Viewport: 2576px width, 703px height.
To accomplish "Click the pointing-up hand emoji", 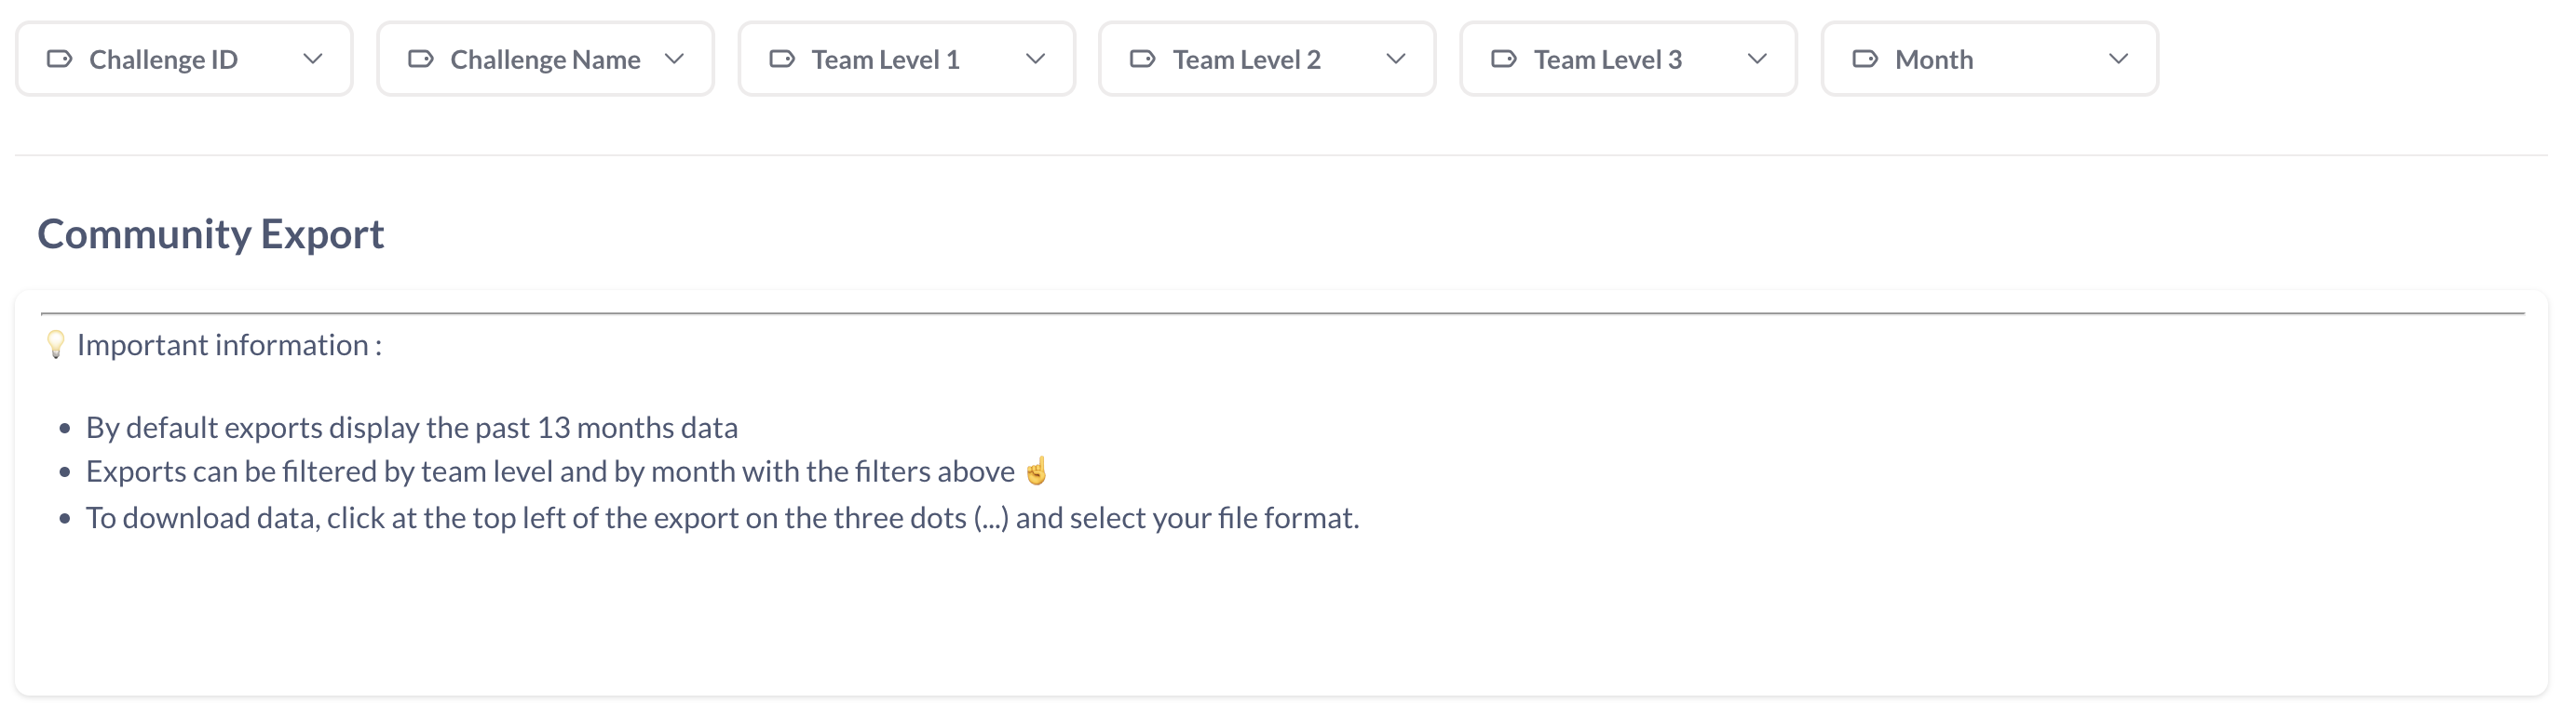I will click(1037, 471).
